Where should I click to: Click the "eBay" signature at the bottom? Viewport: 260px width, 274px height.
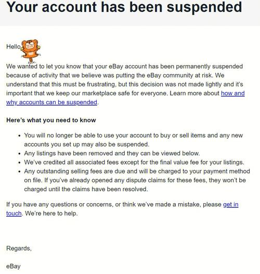pos(14,266)
